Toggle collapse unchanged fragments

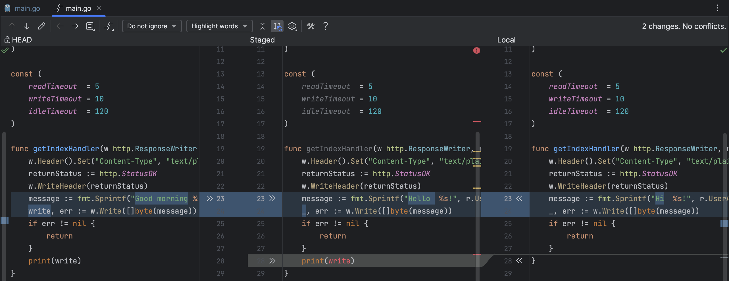(x=262, y=26)
